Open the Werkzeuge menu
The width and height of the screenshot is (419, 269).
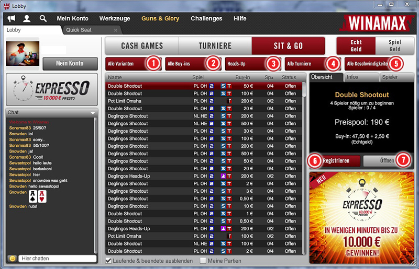coord(115,18)
